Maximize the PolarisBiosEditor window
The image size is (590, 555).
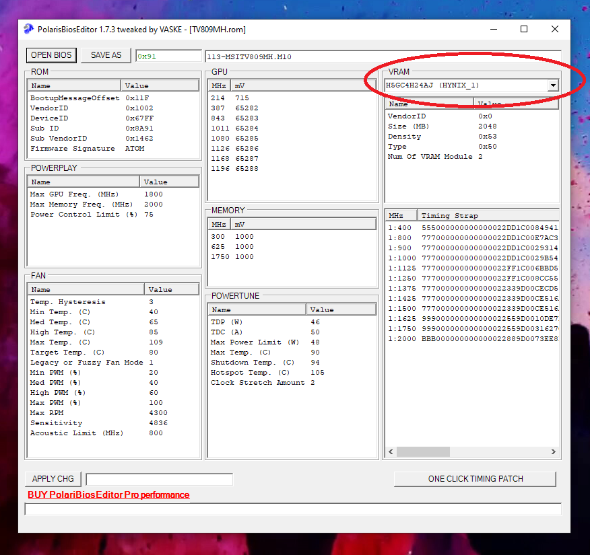(524, 29)
